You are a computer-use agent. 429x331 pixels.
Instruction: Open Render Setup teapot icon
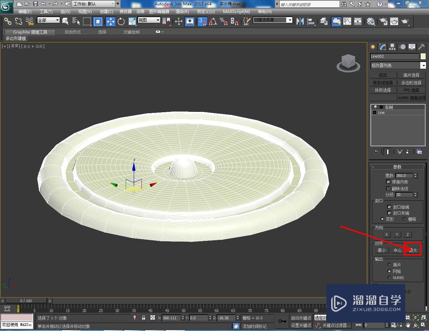pyautogui.click(x=383, y=21)
